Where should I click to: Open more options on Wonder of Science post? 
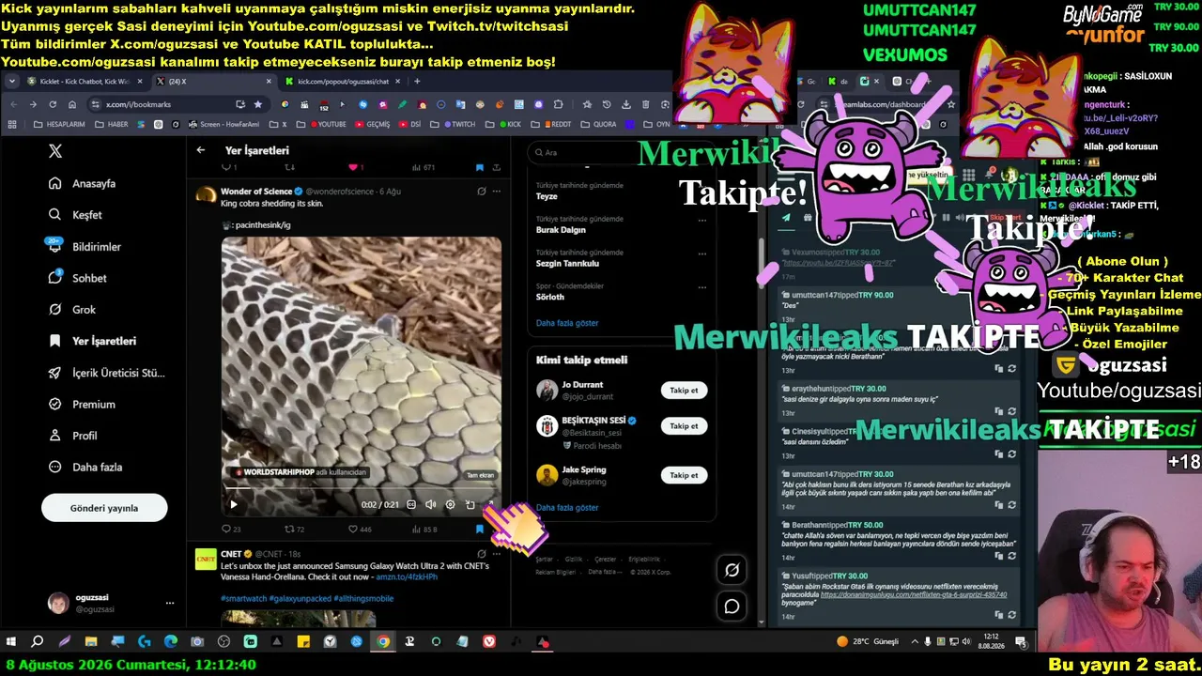click(x=497, y=192)
